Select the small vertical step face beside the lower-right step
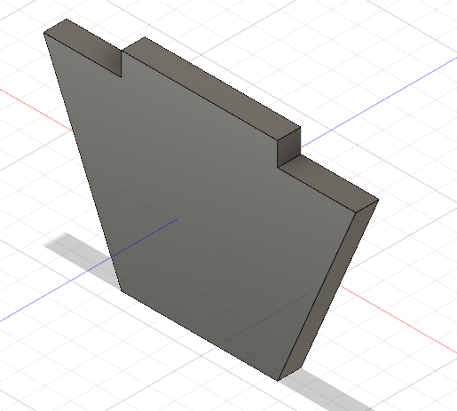The image size is (457, 411). [x=289, y=146]
